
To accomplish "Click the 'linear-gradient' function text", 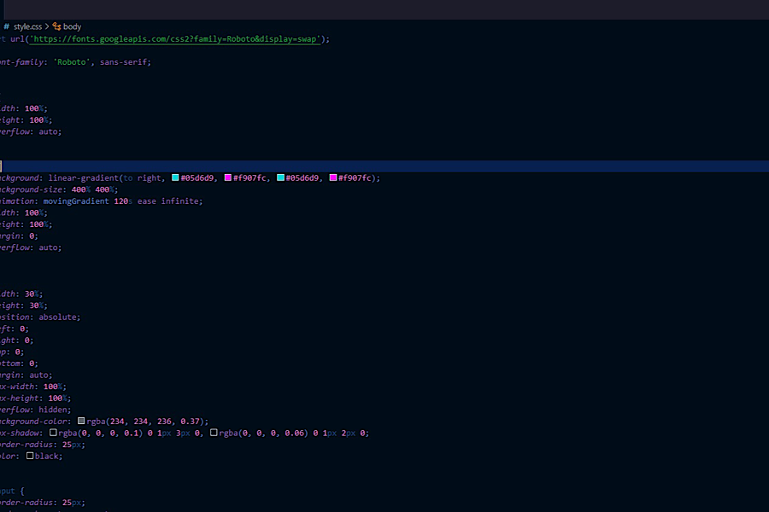I will [x=82, y=177].
